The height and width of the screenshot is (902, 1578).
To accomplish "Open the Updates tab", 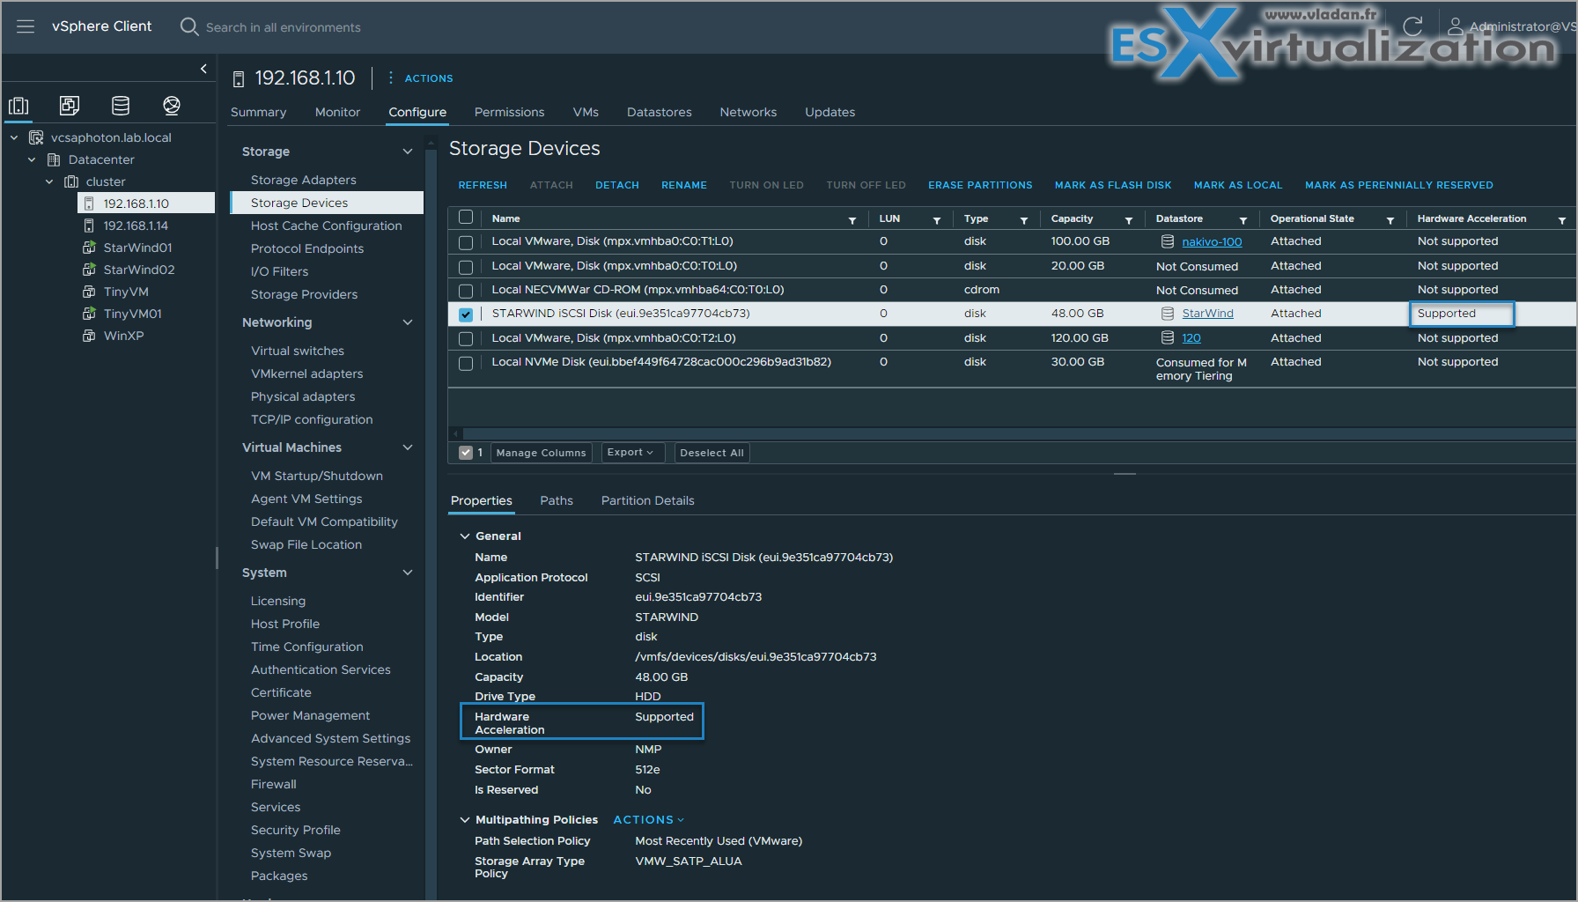I will click(830, 112).
